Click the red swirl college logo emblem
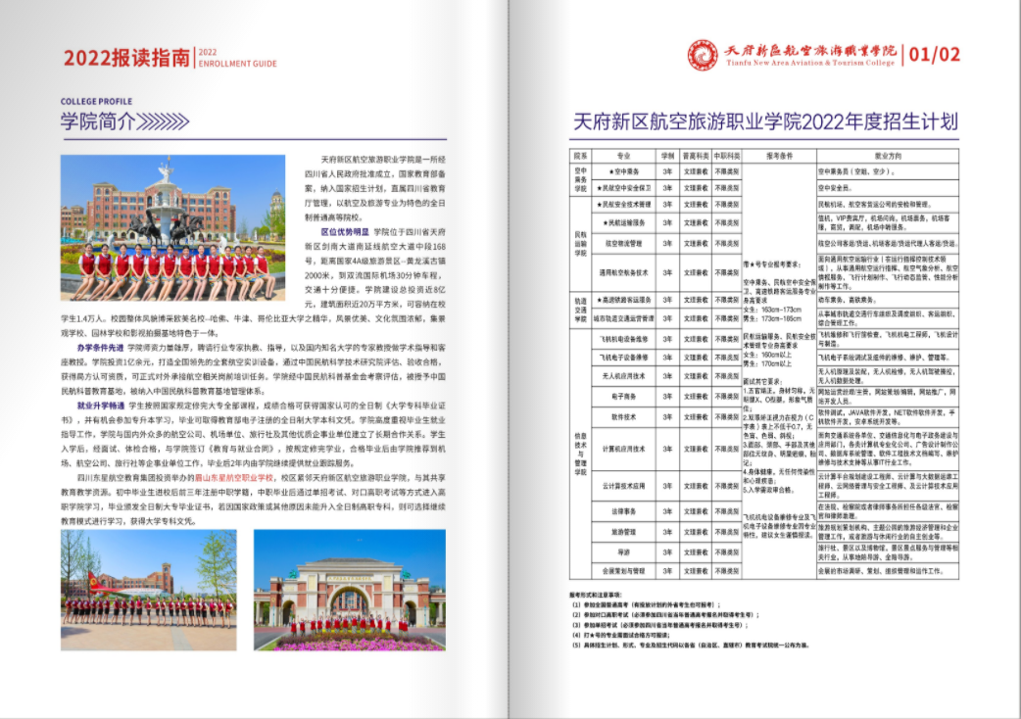 click(x=704, y=55)
